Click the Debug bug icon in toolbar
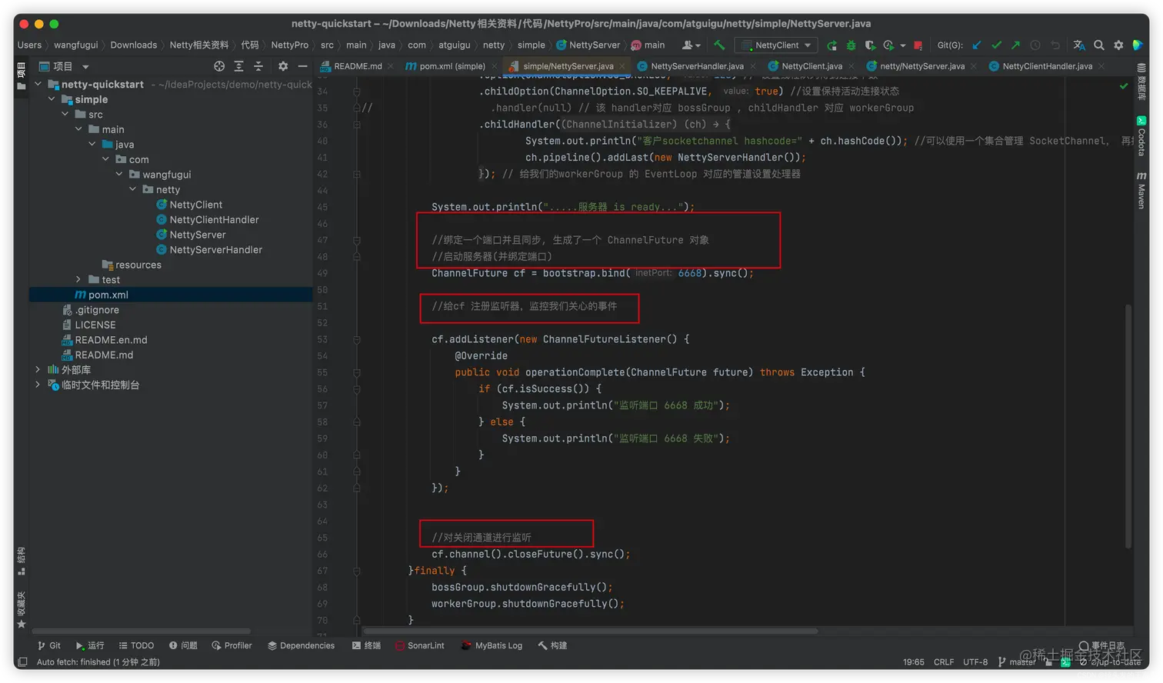The width and height of the screenshot is (1163, 683). pyautogui.click(x=851, y=45)
